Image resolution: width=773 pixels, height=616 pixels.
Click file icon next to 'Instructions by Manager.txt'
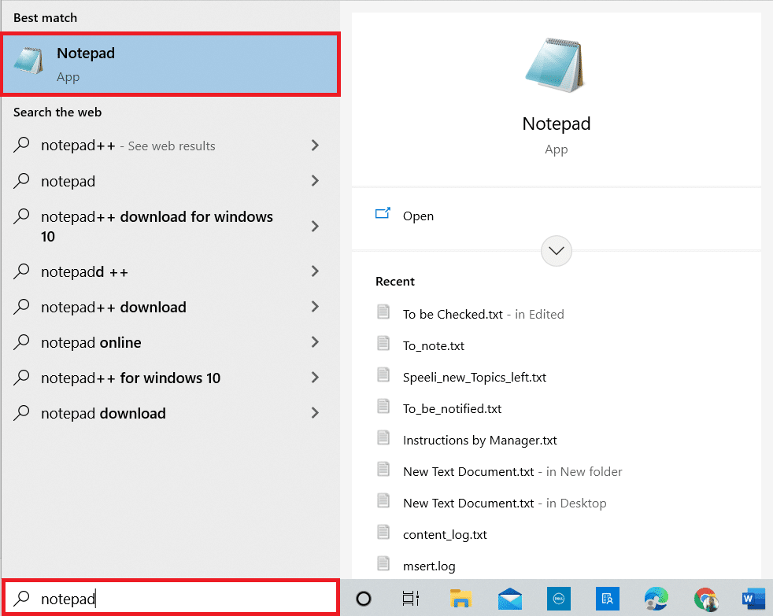(x=383, y=437)
